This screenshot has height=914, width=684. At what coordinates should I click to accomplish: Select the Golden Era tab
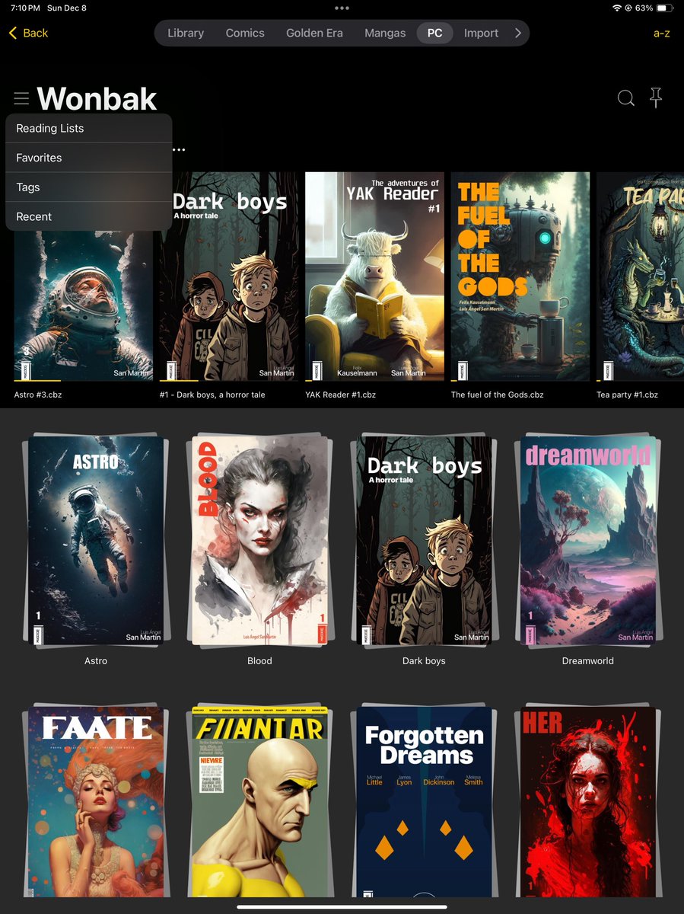click(314, 33)
